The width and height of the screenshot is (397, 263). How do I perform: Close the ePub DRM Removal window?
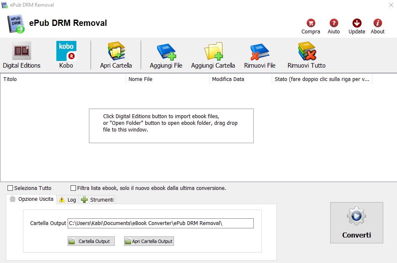pos(391,5)
